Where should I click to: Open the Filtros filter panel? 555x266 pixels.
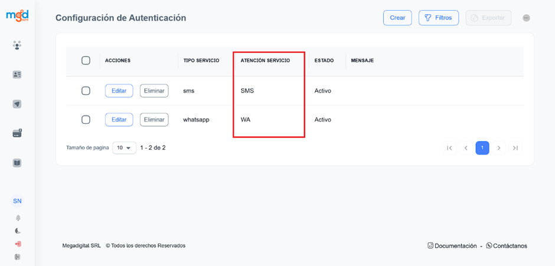pyautogui.click(x=438, y=18)
